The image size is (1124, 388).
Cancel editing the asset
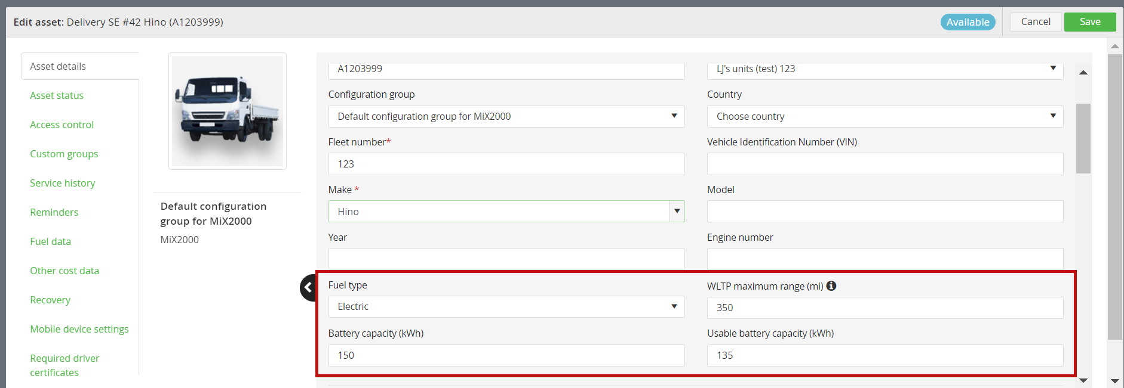pos(1036,22)
